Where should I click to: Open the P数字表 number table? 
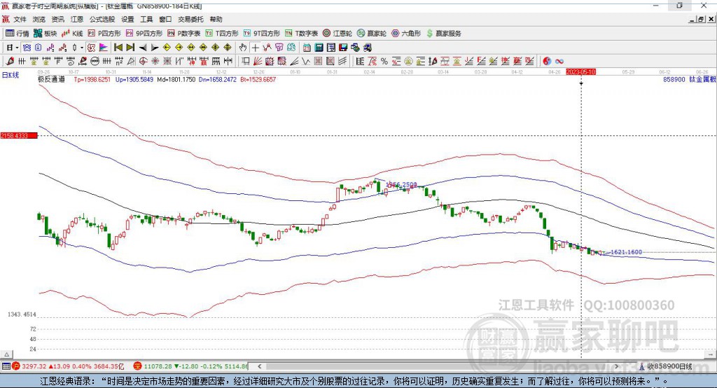(184, 34)
